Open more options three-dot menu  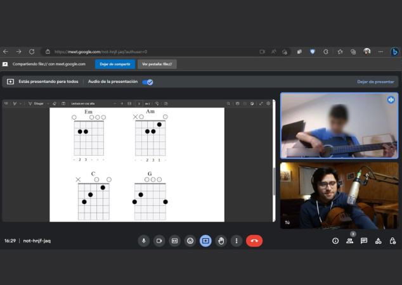point(237,241)
